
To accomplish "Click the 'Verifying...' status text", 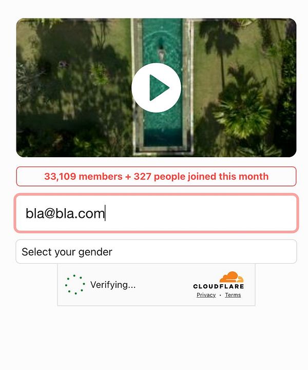I will (x=113, y=285).
